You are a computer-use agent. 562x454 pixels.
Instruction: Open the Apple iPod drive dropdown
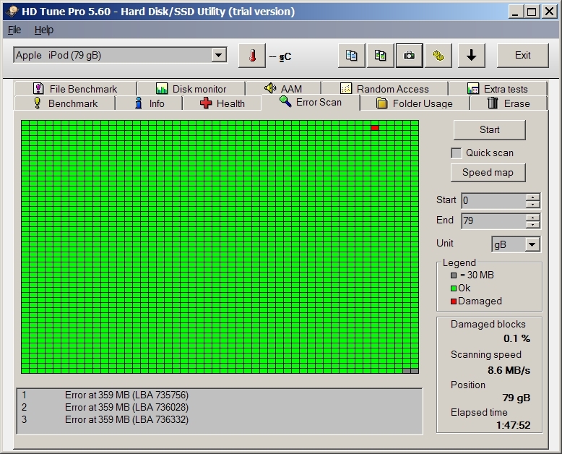coord(219,56)
